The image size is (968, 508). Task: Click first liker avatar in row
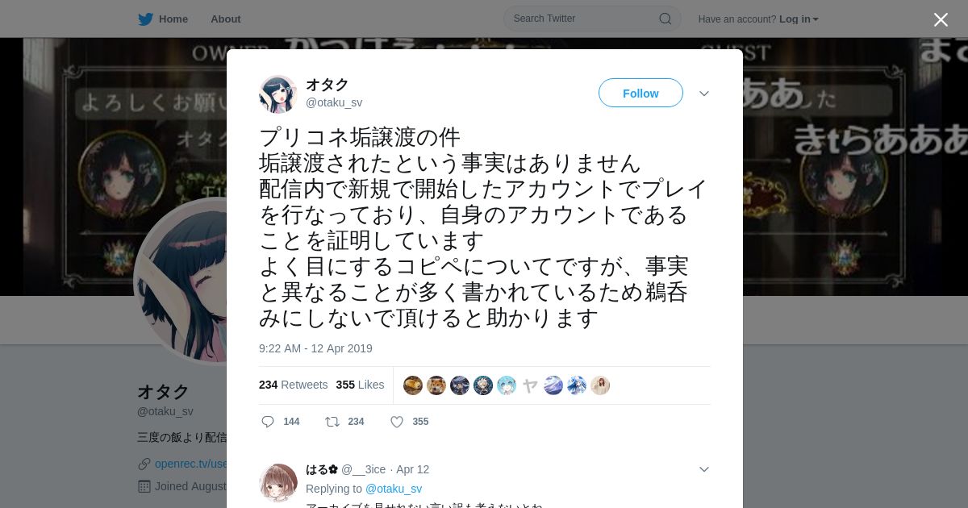[413, 385]
